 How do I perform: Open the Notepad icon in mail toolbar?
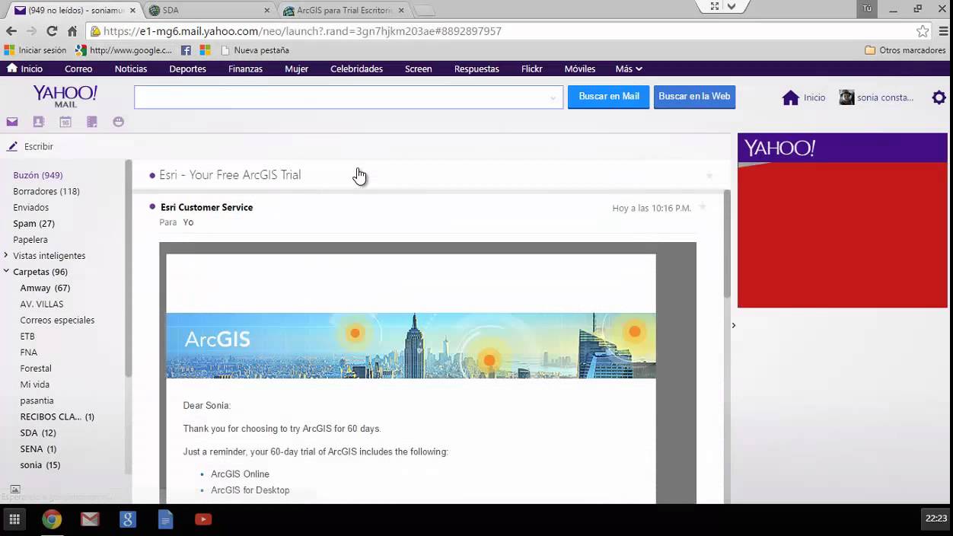[x=92, y=122]
